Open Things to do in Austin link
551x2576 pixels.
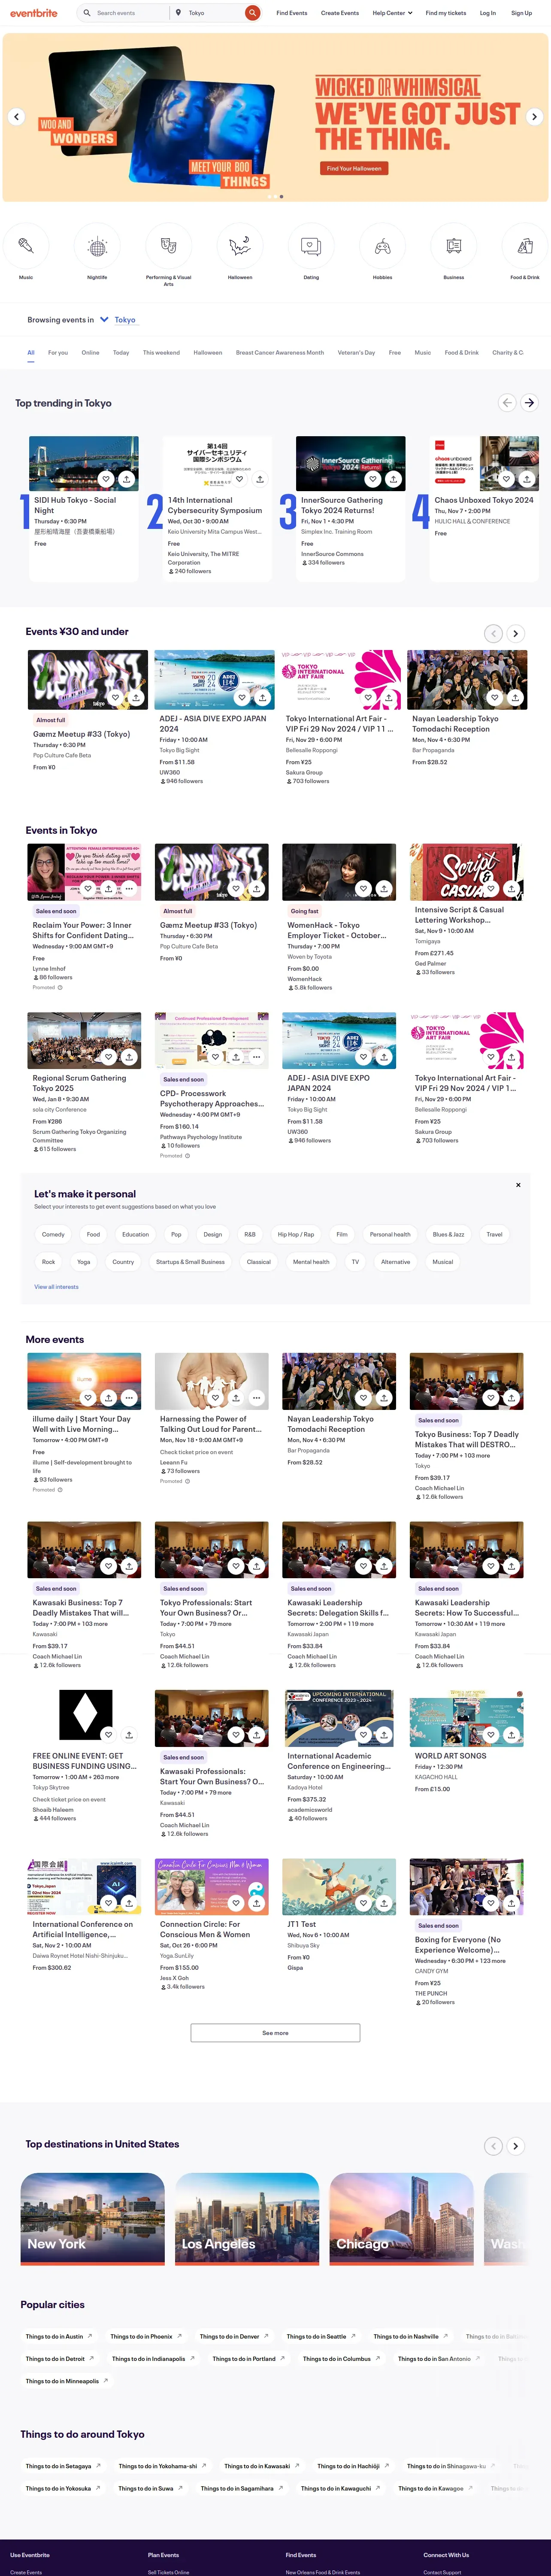(x=59, y=2337)
